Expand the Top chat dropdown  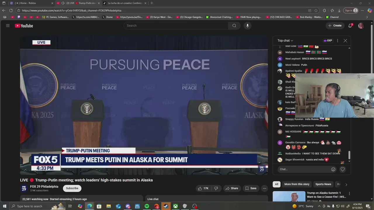285,41
